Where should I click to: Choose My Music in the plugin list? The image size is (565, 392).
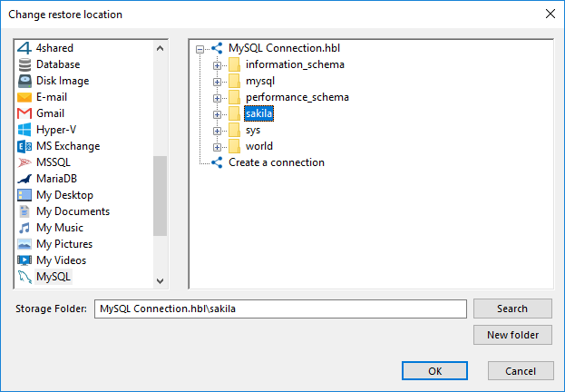60,228
